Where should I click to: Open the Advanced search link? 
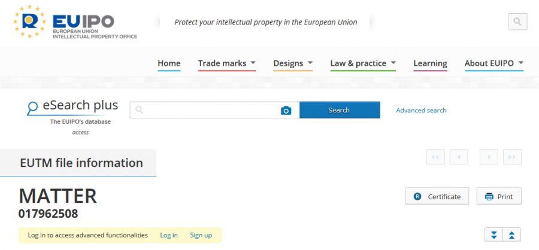(421, 110)
